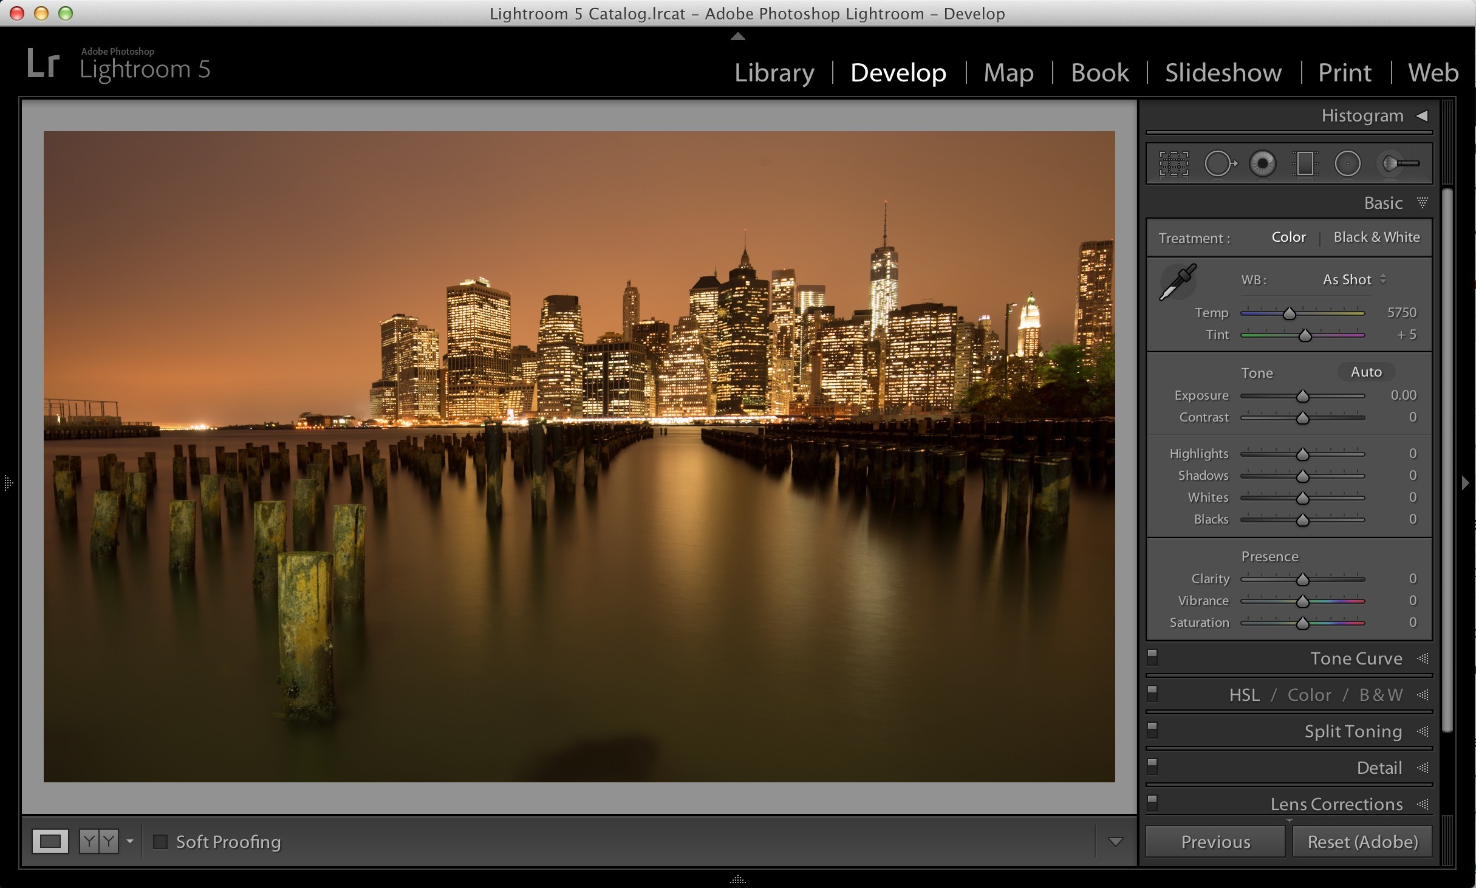Switch to Loupe view icon
Viewport: 1476px width, 888px height.
click(x=50, y=841)
